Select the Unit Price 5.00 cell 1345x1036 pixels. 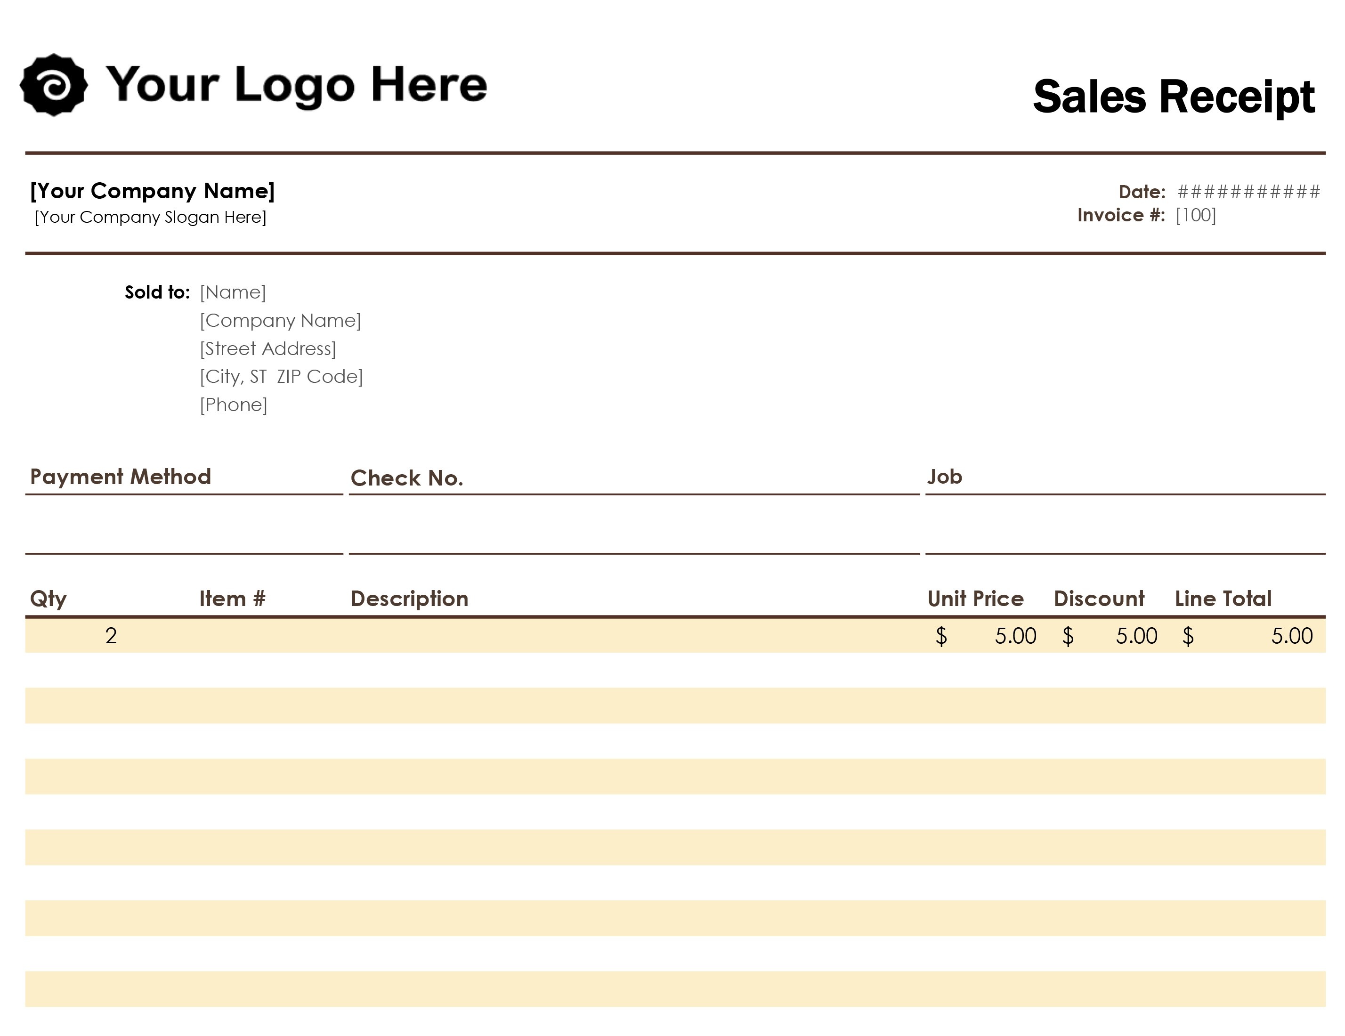[x=986, y=636]
